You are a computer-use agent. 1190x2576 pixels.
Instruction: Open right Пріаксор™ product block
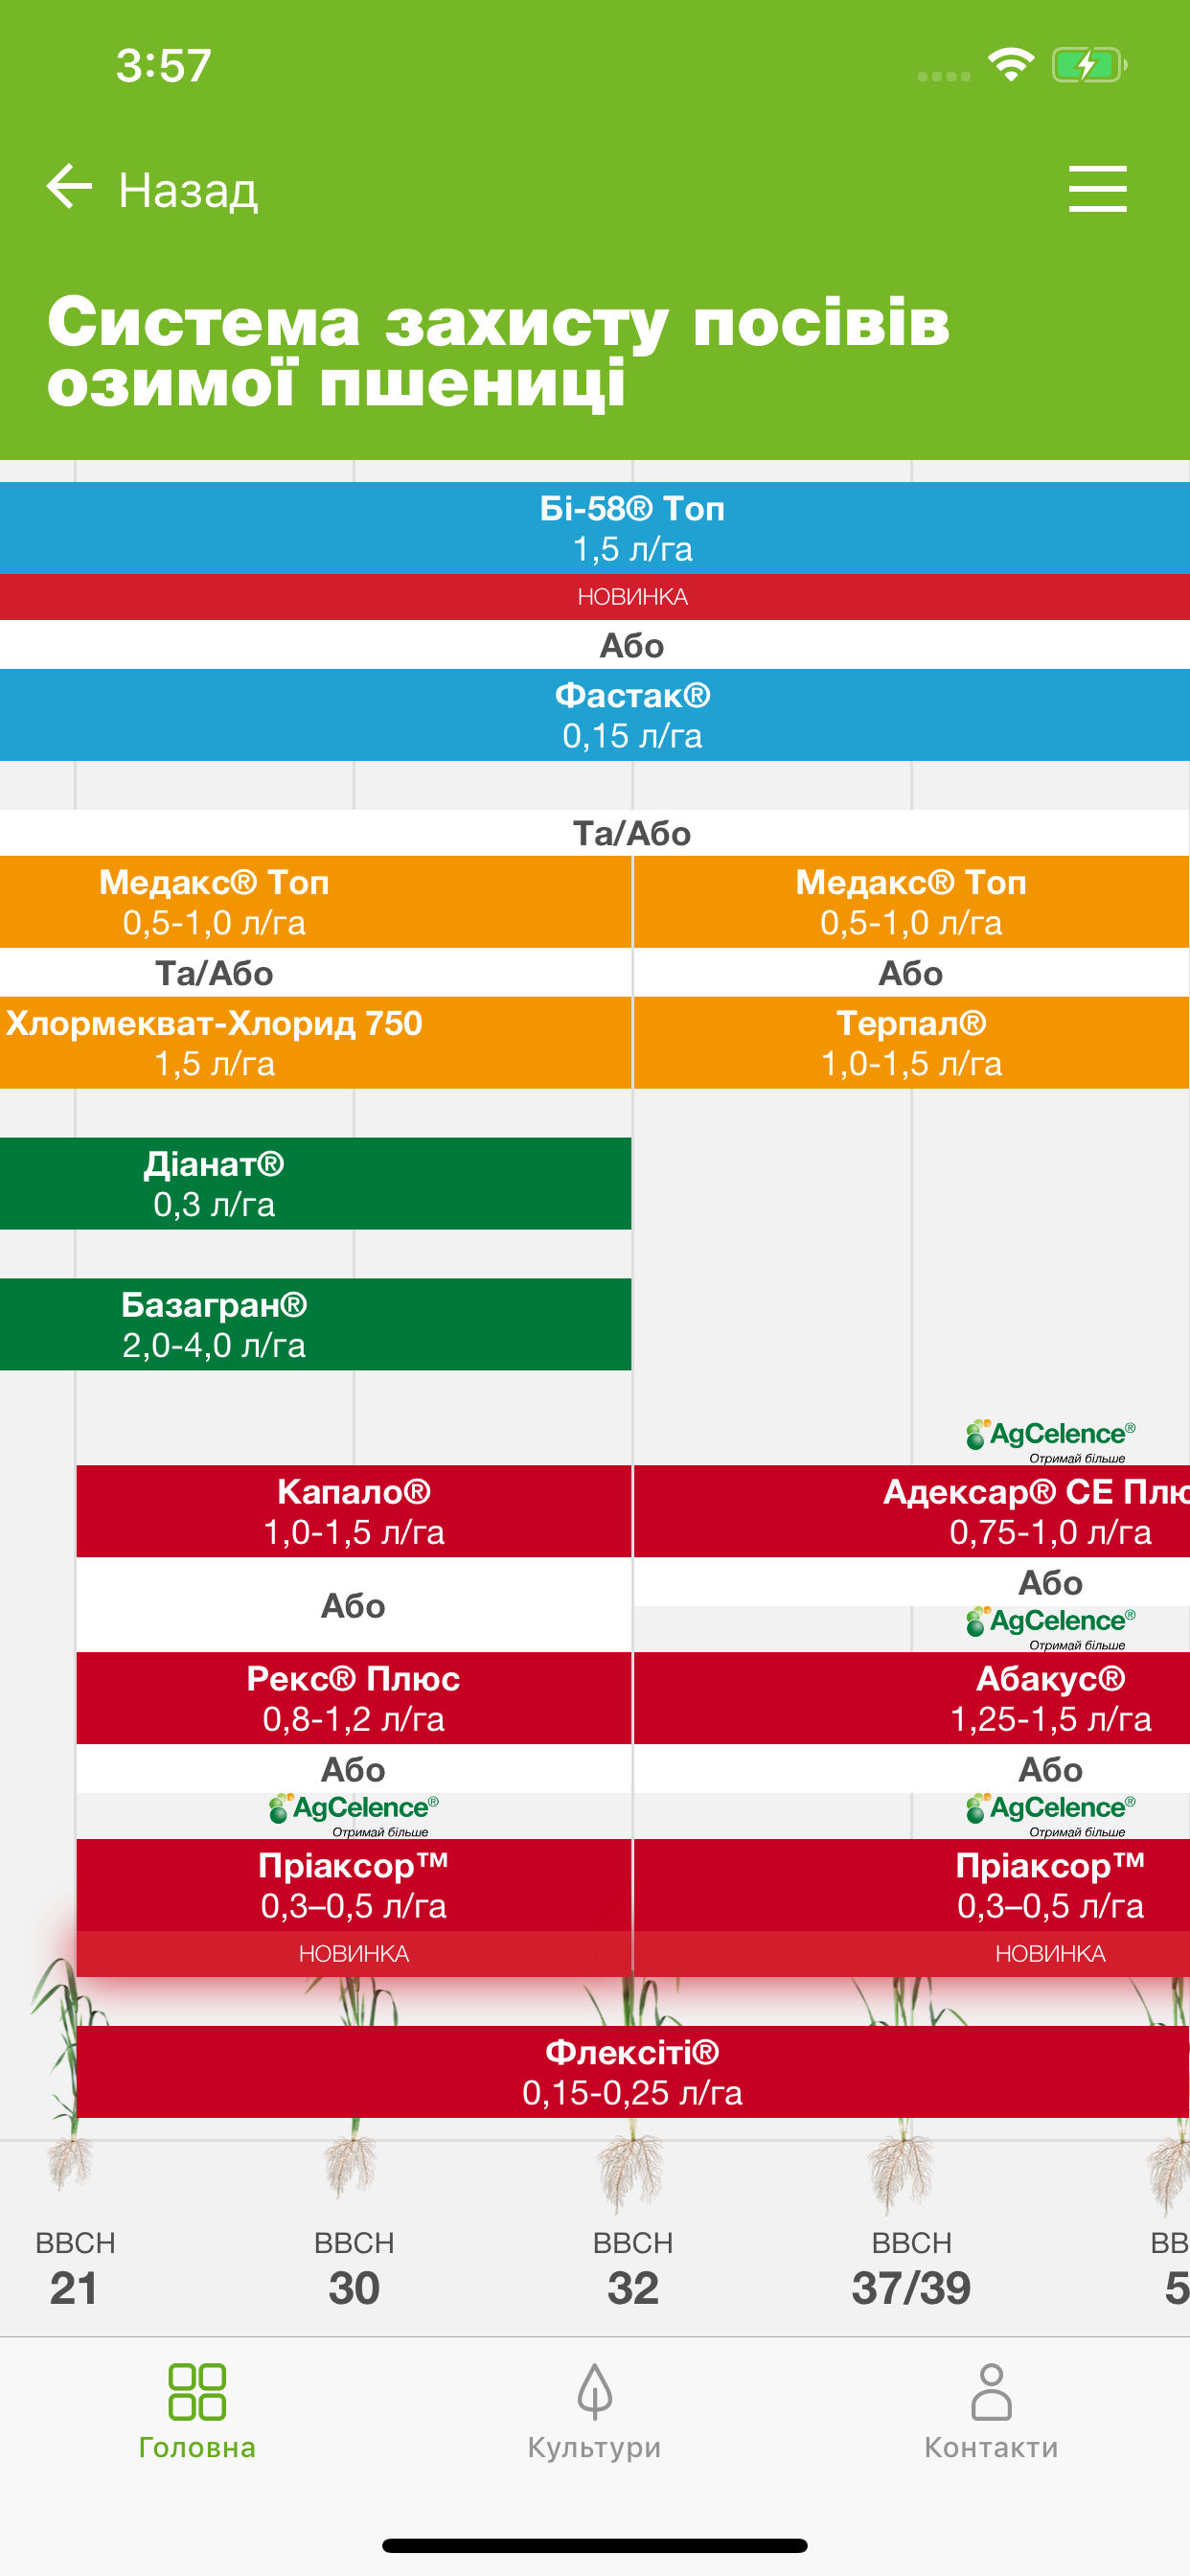pyautogui.click(x=912, y=1886)
